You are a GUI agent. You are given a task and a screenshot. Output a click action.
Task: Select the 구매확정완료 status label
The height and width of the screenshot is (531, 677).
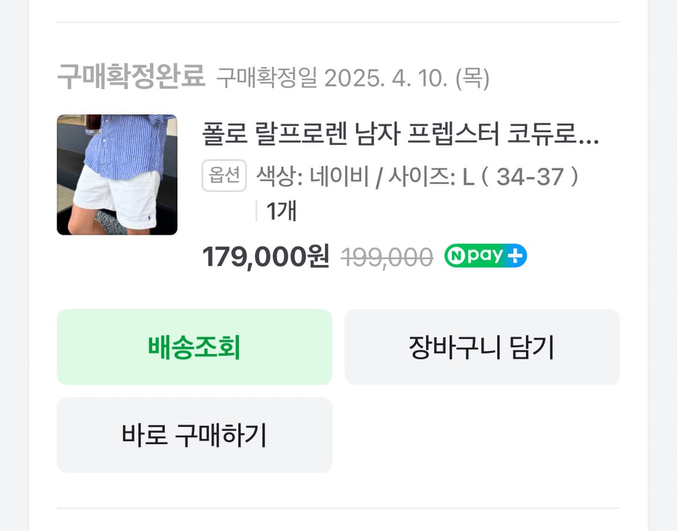[134, 76]
